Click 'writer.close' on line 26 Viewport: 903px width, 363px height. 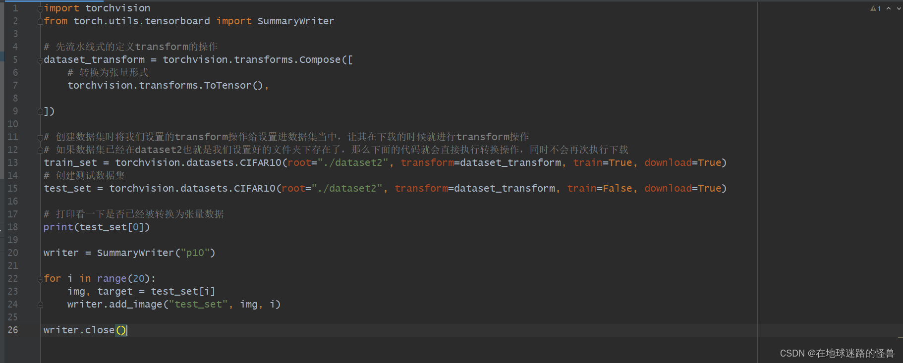point(79,330)
